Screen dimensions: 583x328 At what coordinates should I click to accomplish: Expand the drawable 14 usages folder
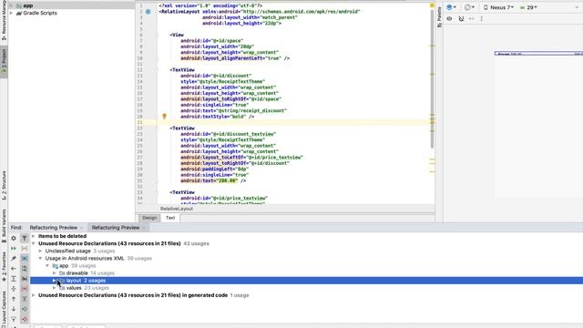tap(55, 273)
